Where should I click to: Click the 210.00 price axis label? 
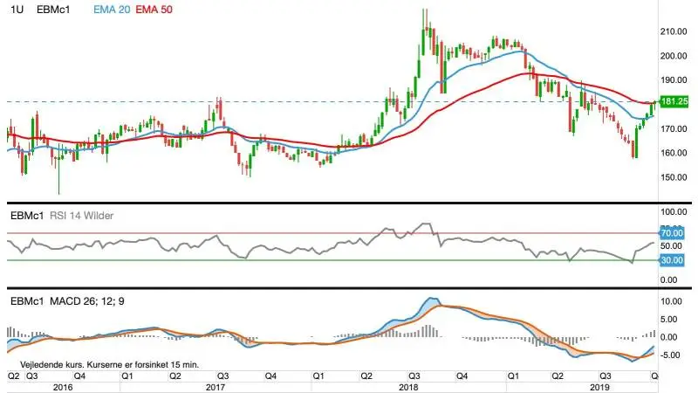(674, 31)
